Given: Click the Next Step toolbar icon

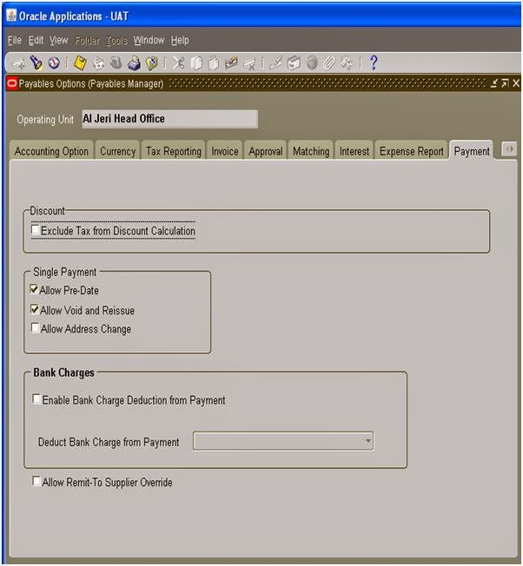Looking at the screenshot, I should point(98,63).
